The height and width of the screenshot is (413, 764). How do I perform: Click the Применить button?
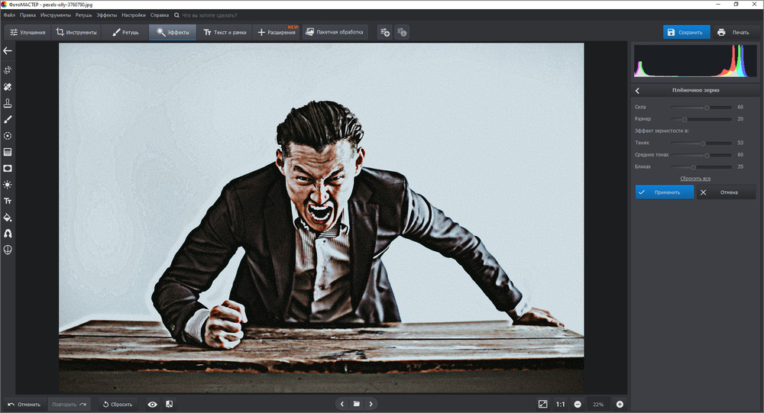[x=664, y=192]
